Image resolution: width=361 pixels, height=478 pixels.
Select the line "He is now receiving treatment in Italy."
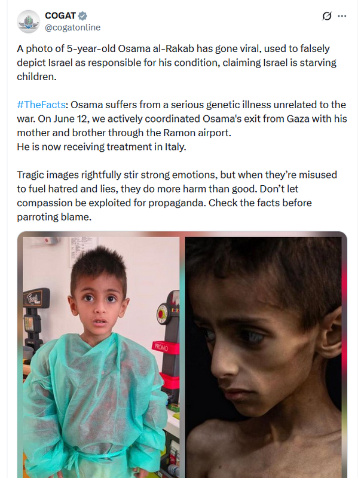point(102,146)
